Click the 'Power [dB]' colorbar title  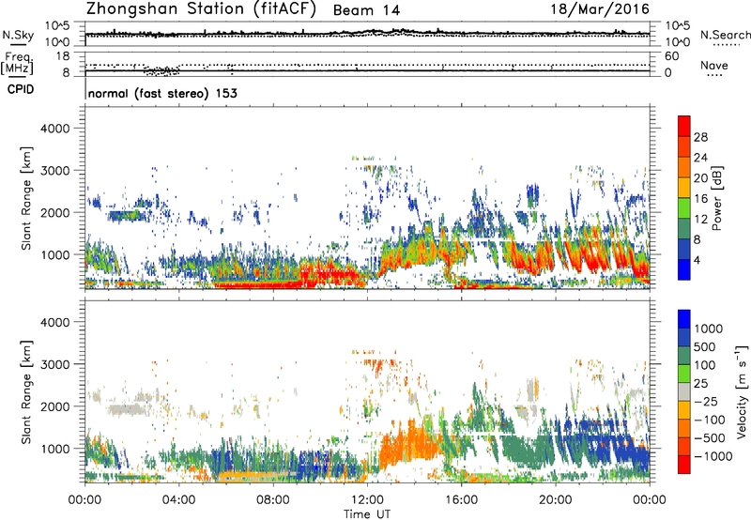(x=716, y=198)
